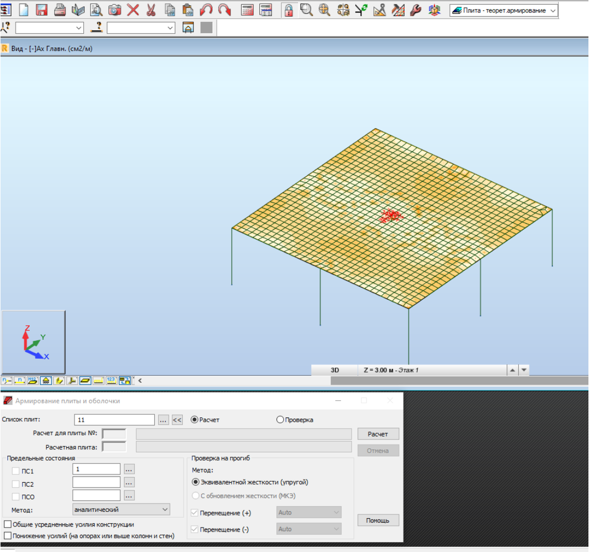
Task: Click the scissors Cut icon
Action: [x=151, y=10]
